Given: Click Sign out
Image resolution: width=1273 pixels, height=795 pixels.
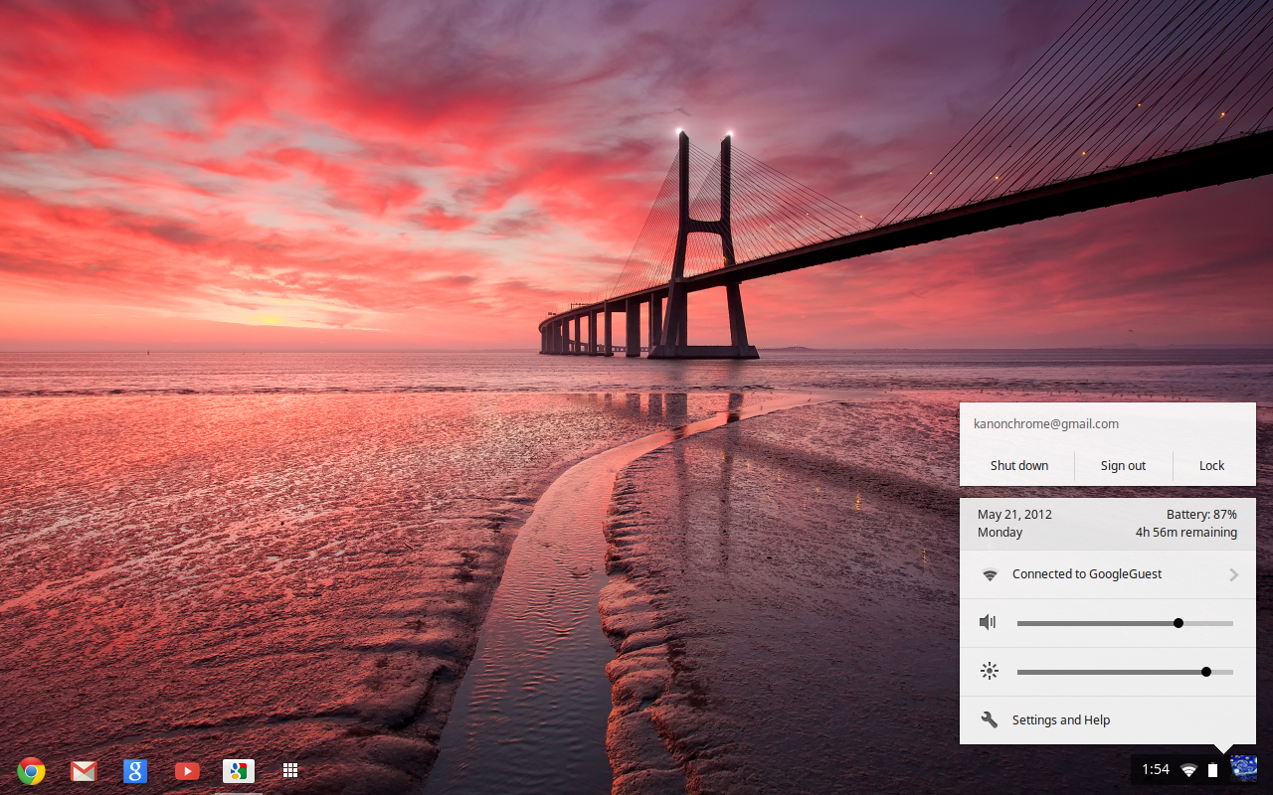Looking at the screenshot, I should click(x=1123, y=466).
